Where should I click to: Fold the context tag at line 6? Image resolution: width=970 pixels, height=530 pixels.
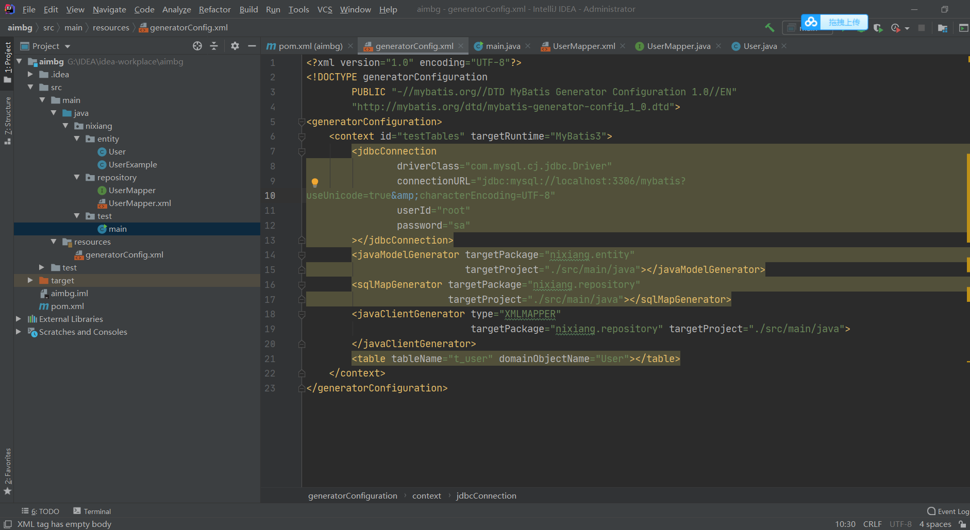tap(302, 136)
